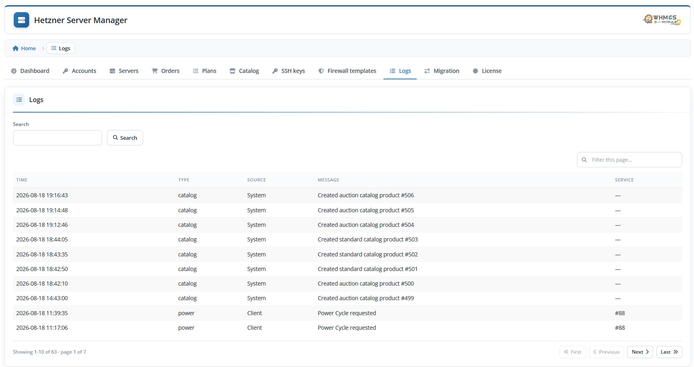Switch to the Plans tab
Viewport: 694px width, 367px height.
click(205, 71)
